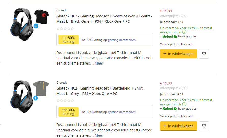Click star rating of Gears of War bundle

[x=65, y=28]
